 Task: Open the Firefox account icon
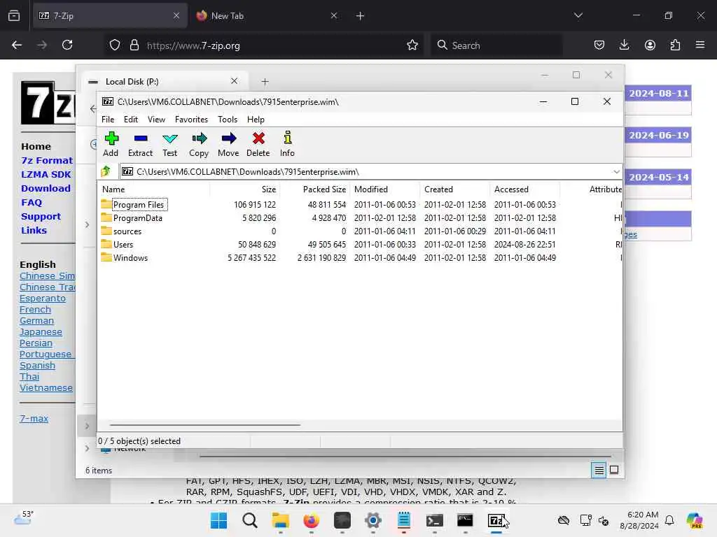coord(650,45)
